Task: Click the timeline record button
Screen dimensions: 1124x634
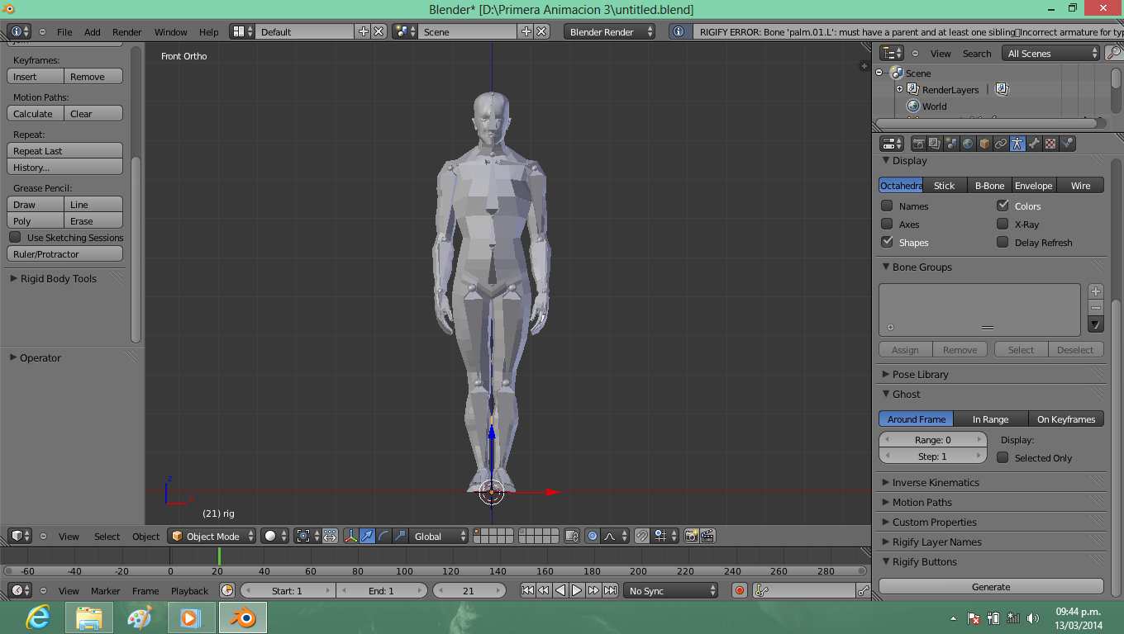Action: coord(740,590)
